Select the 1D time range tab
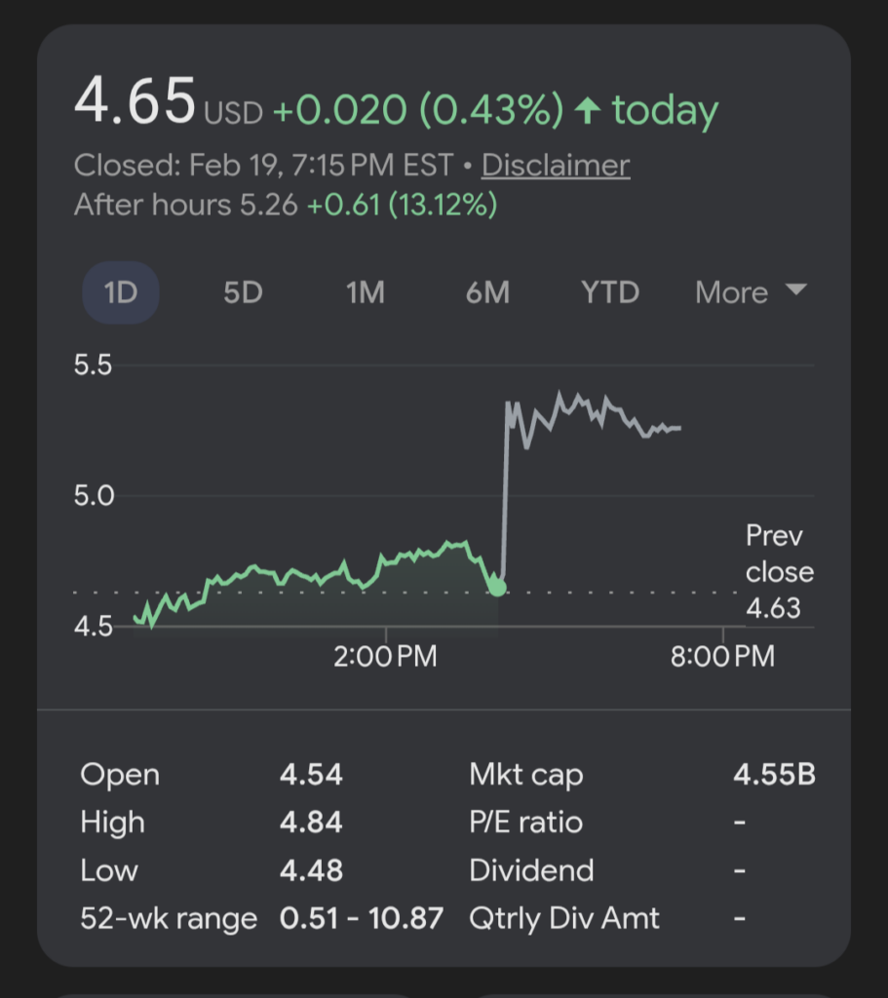The image size is (888, 998). 120,292
